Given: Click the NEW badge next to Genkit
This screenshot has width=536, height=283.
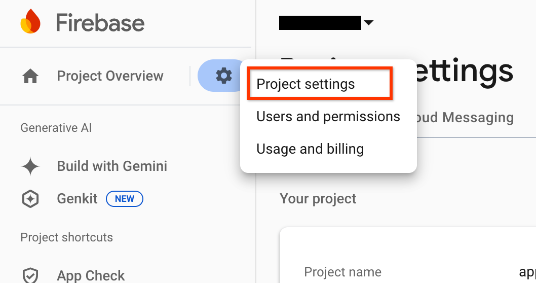Looking at the screenshot, I should tap(125, 199).
